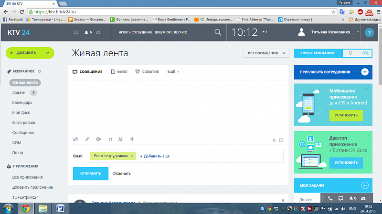Viewport: 382px width, 214px height.
Task: Remove All employees recipient tag
Action: (x=132, y=156)
